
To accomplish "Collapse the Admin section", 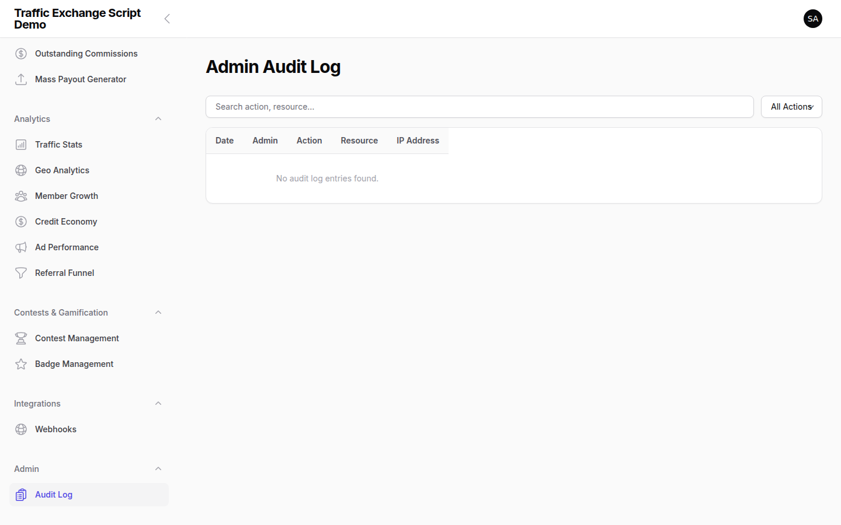I will 158,468.
